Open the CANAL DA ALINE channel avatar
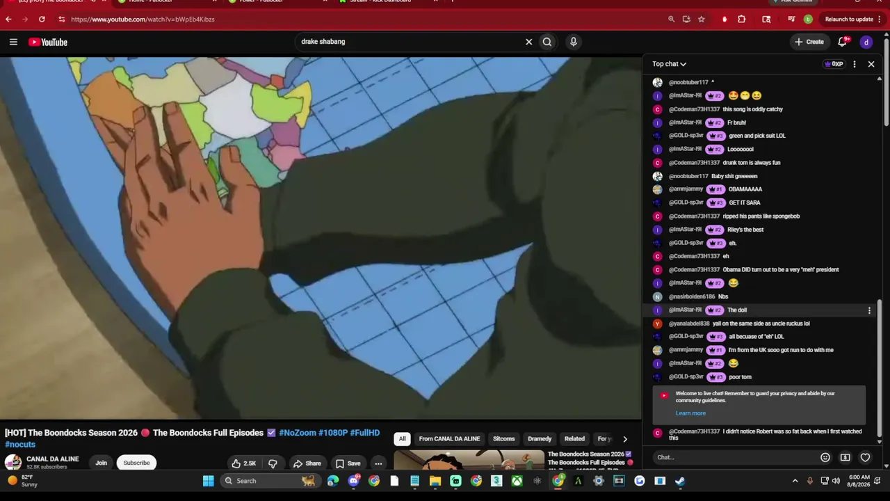Screen dimensions: 890x501 coord(13,463)
